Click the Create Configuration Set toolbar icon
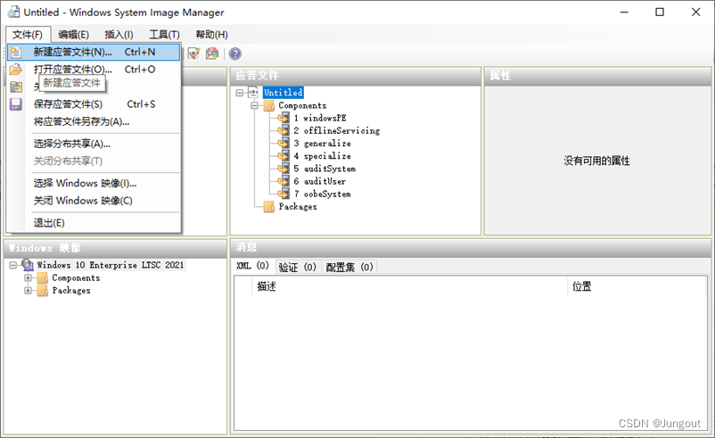The height and width of the screenshot is (438, 715). 212,54
